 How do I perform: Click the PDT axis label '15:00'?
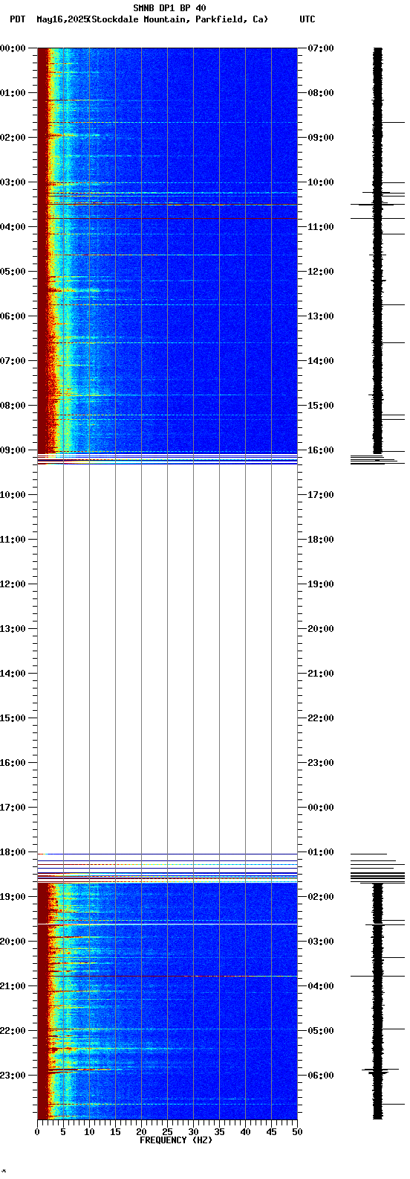(13, 718)
